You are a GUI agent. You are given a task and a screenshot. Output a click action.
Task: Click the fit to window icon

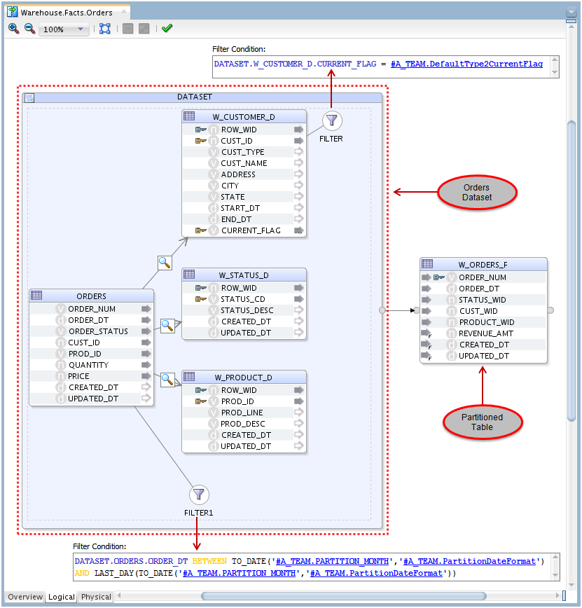pos(105,29)
